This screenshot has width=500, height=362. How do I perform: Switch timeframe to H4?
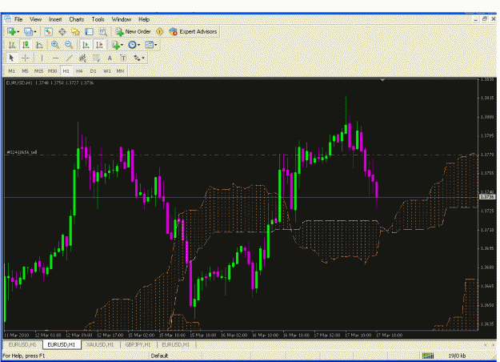point(79,71)
